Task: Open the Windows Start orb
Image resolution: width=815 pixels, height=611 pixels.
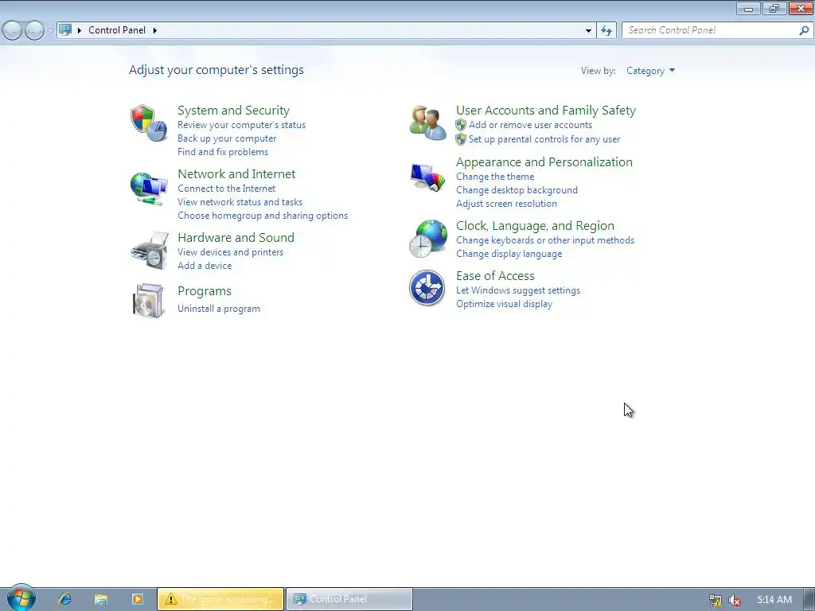Action: click(21, 598)
